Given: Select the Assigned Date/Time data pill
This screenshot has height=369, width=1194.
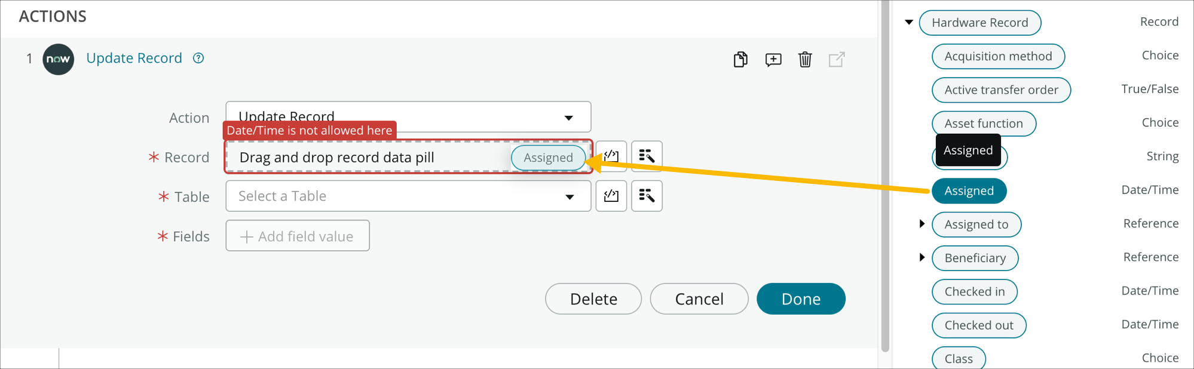Looking at the screenshot, I should (x=969, y=190).
